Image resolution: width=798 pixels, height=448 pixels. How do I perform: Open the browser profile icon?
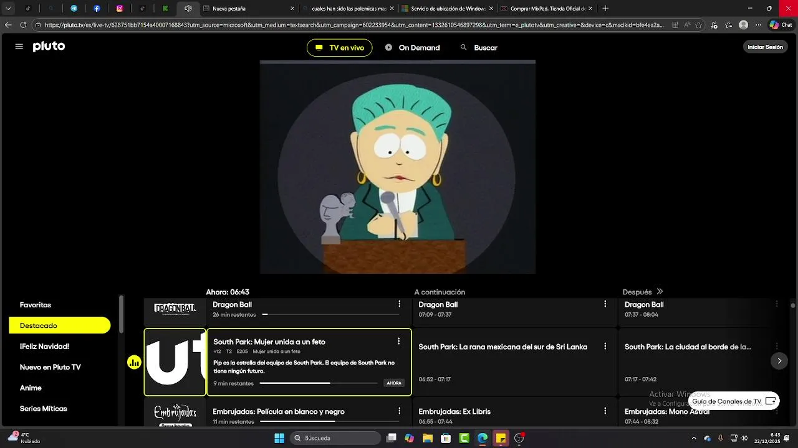[x=743, y=25]
